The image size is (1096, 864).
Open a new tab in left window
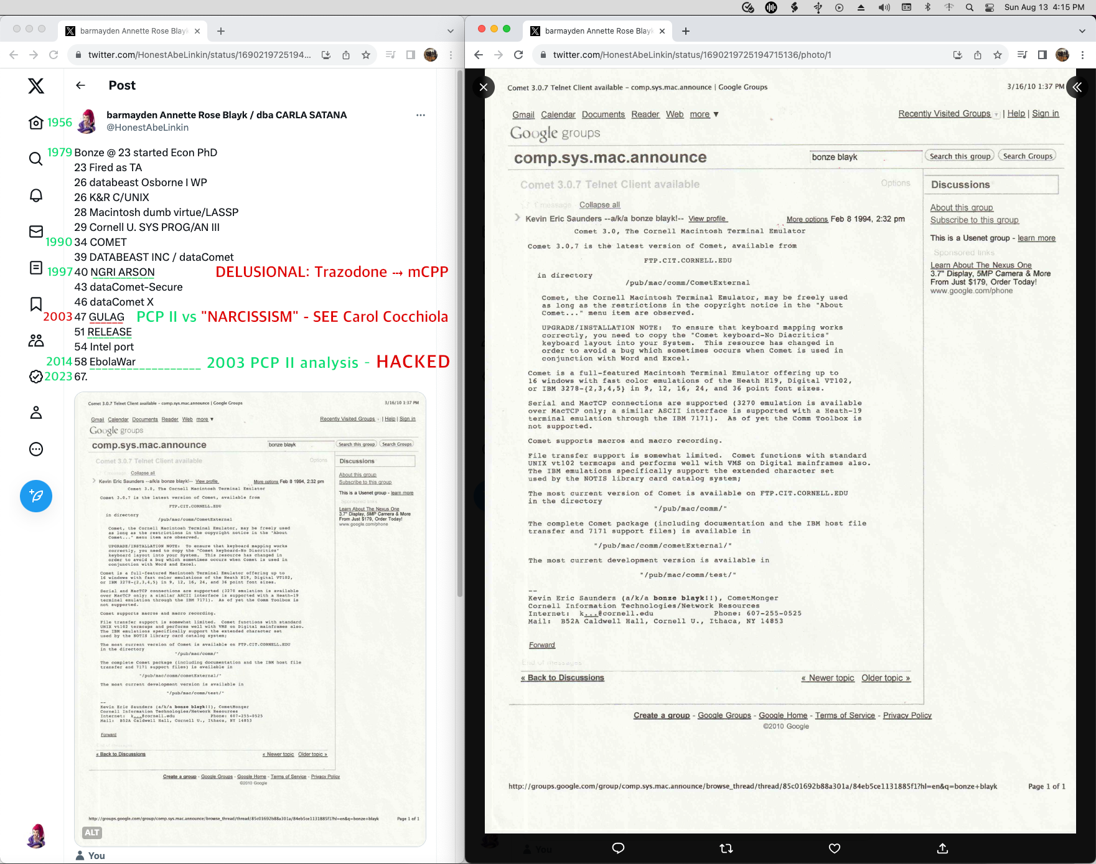tap(221, 31)
